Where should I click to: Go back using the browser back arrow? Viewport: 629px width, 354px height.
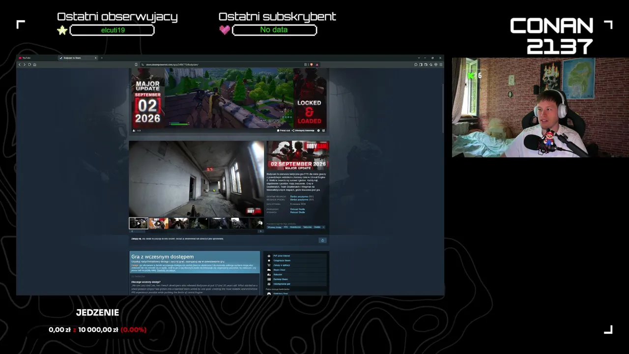pos(20,64)
